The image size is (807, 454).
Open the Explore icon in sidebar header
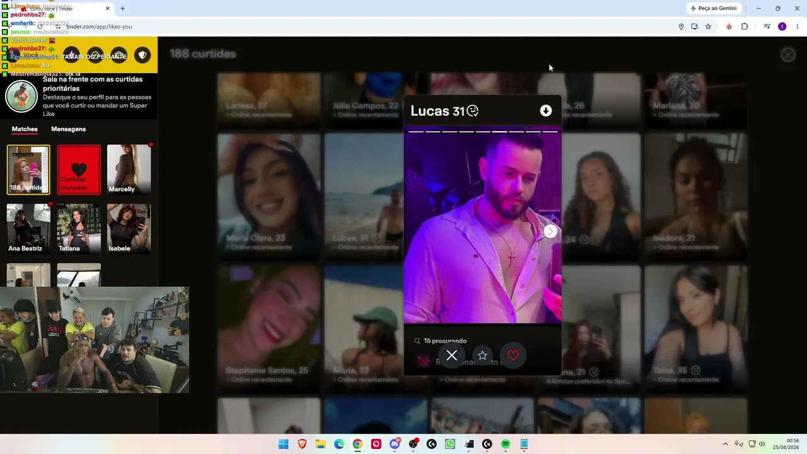[95, 55]
